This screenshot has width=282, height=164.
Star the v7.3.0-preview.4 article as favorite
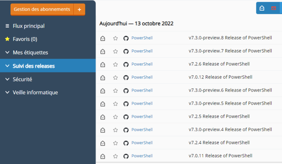116,130
